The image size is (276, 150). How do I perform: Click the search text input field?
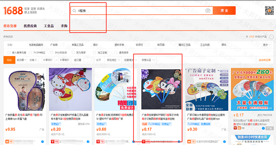click(x=141, y=11)
